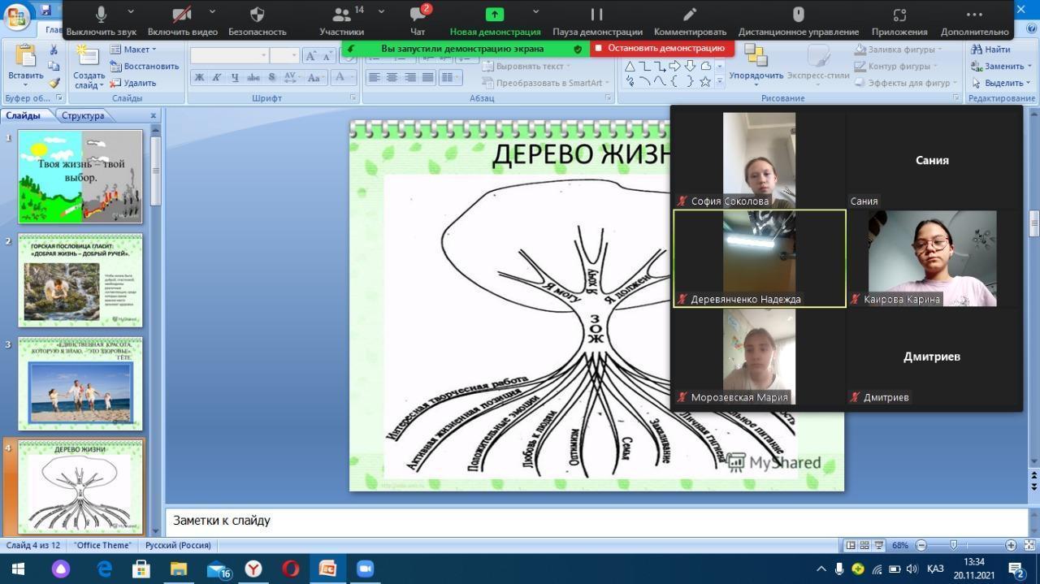Open the Макет layout dropdown

(134, 50)
